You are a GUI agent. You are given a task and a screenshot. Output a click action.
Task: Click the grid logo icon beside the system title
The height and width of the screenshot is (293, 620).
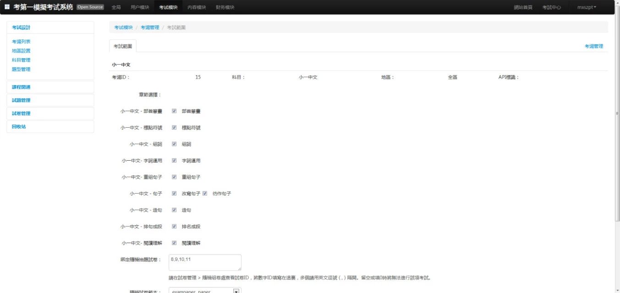(x=7, y=7)
